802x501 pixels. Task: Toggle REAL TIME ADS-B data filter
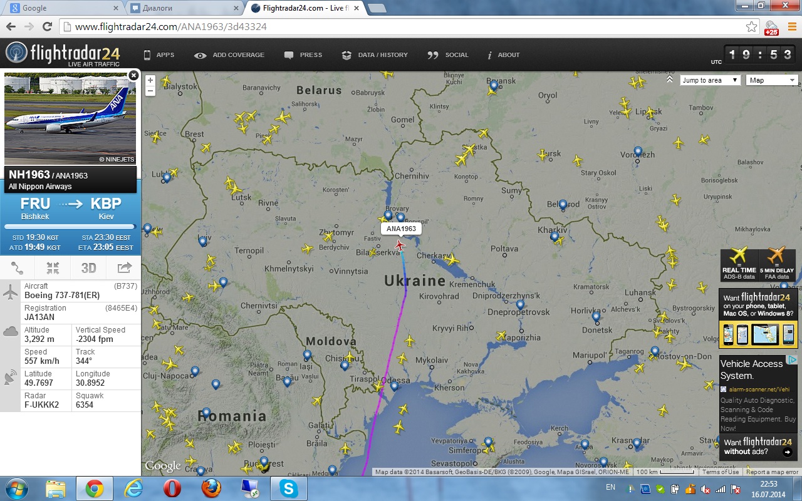[x=739, y=264]
